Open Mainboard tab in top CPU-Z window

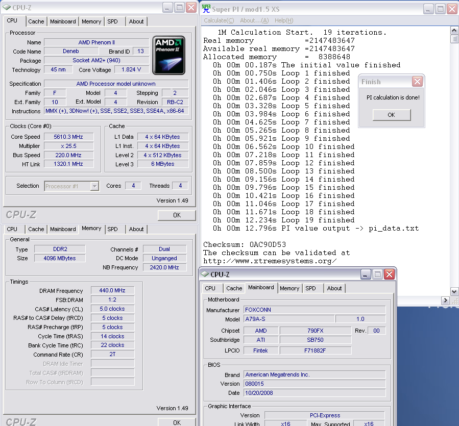[x=63, y=21]
